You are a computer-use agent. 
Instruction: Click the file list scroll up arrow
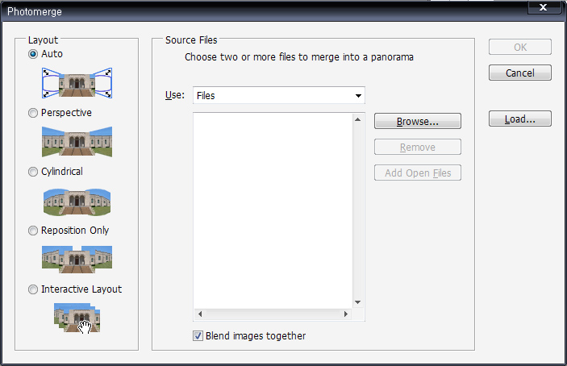pos(358,120)
